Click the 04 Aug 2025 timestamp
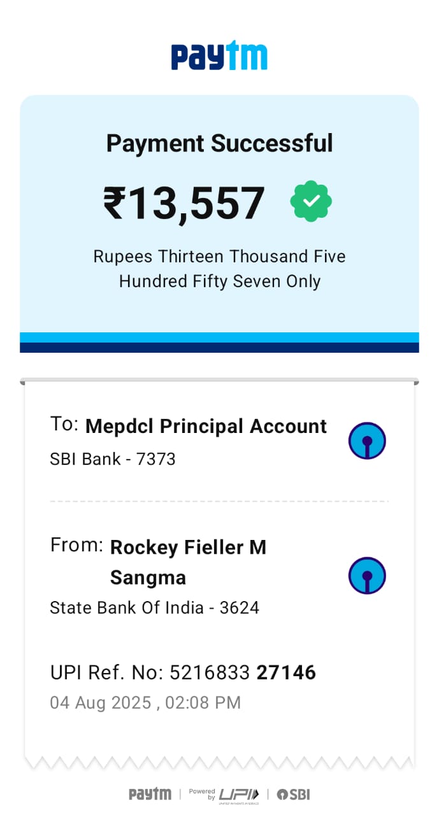The height and width of the screenshot is (815, 439). 145,703
